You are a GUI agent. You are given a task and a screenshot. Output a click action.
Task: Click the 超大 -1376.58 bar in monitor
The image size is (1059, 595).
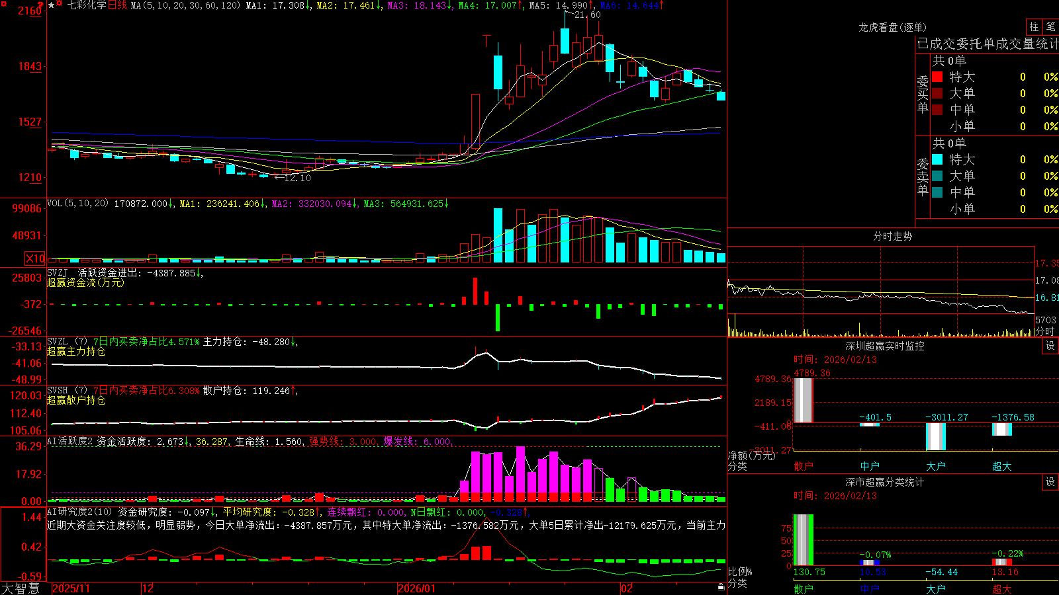click(x=1002, y=429)
